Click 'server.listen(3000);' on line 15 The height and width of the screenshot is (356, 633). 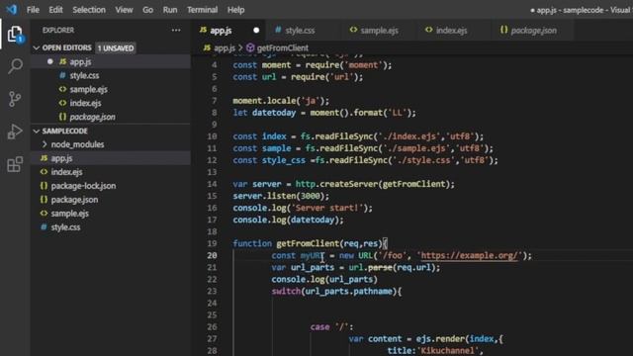click(x=281, y=196)
